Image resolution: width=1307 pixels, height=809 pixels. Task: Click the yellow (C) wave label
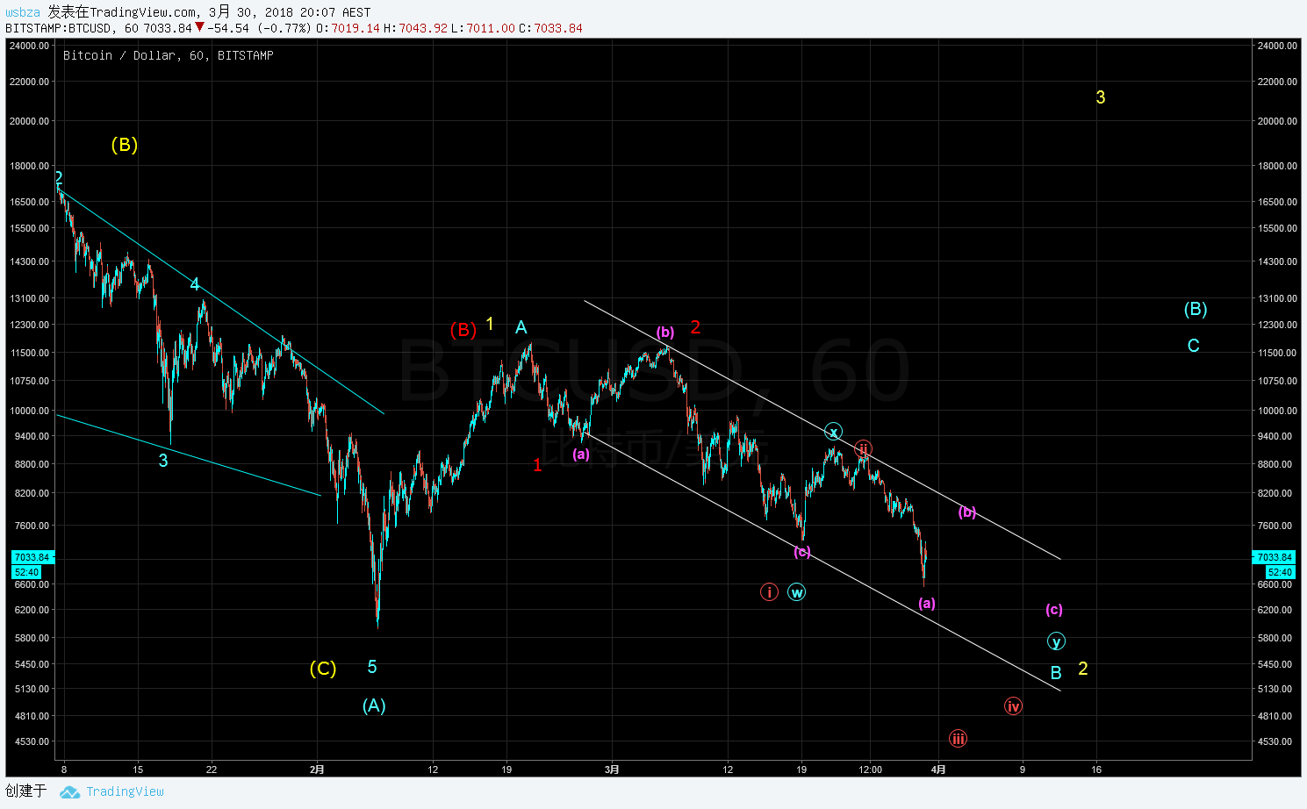(x=323, y=669)
